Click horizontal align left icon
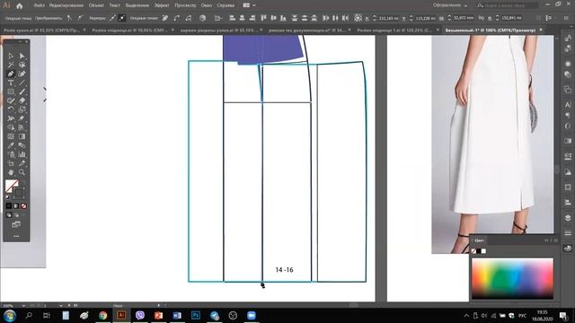This screenshot has height=323, width=575. [232, 18]
